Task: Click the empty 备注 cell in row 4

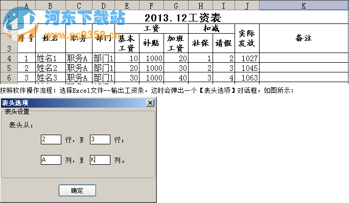Action: 304,58
